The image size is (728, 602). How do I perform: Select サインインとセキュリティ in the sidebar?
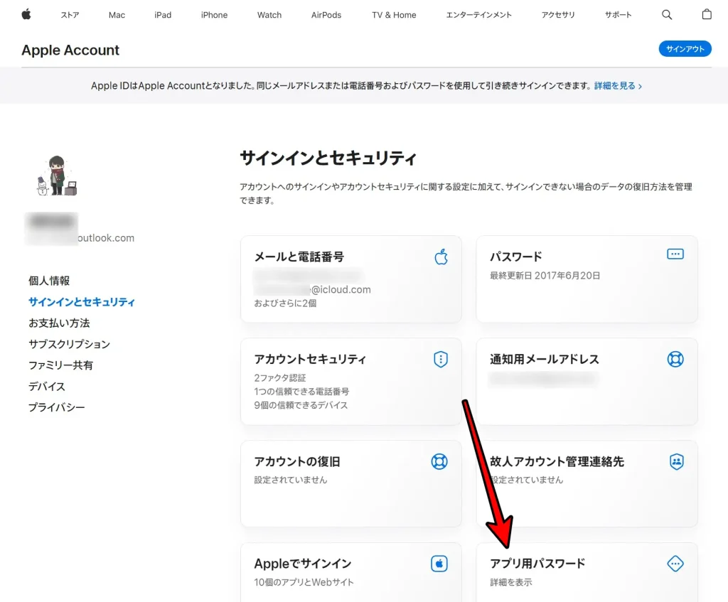pos(82,301)
